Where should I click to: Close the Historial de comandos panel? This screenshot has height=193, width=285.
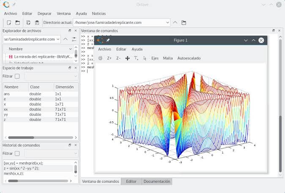pyautogui.click(x=76, y=145)
